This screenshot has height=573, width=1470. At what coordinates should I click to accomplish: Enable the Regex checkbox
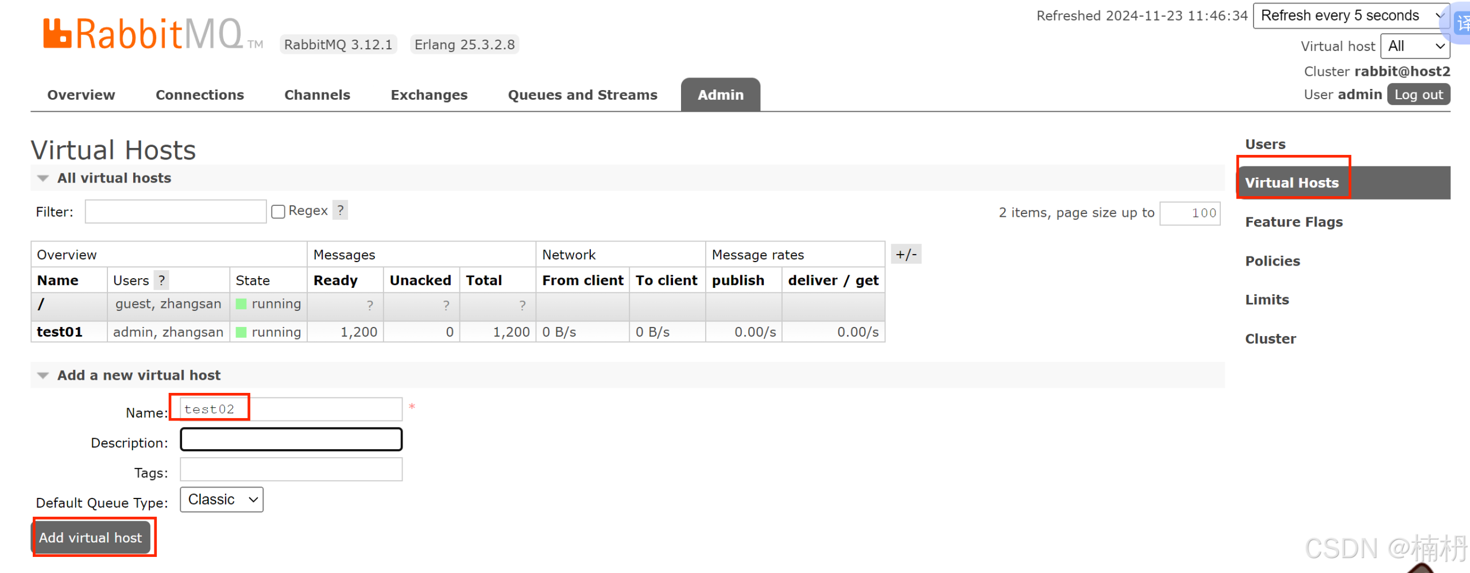click(x=278, y=211)
